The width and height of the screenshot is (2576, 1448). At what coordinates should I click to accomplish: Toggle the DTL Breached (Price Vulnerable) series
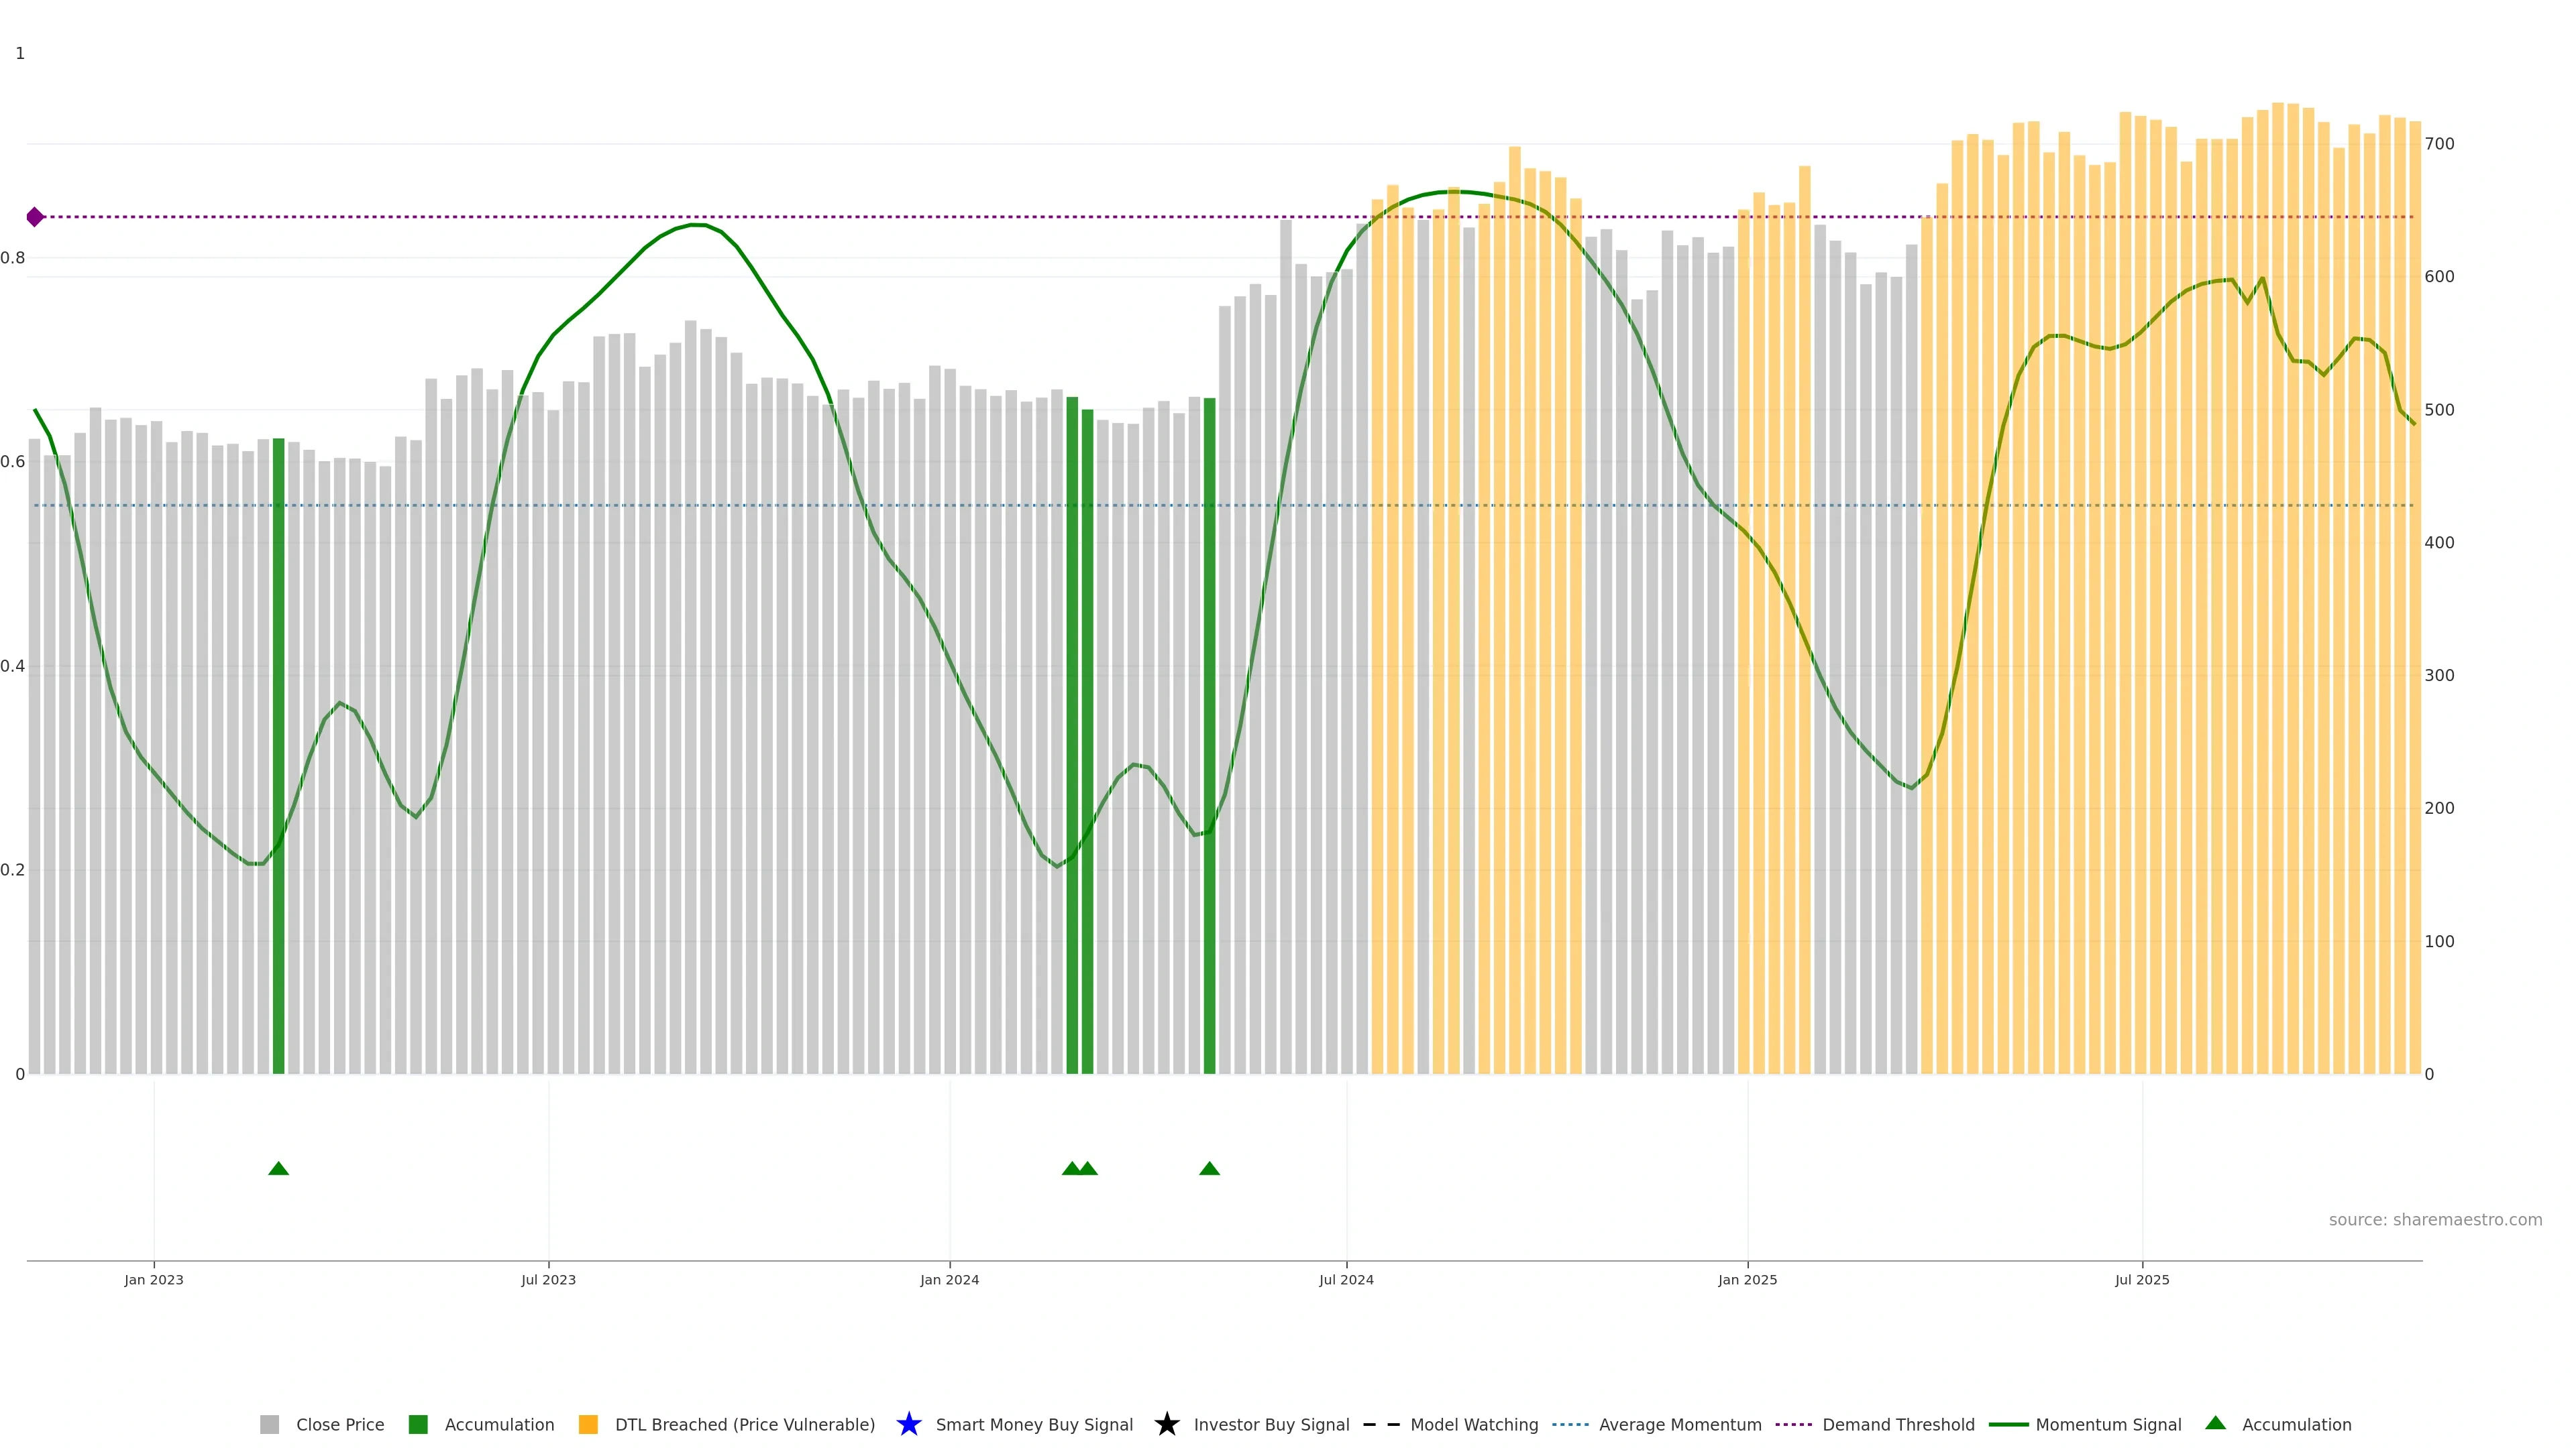[x=744, y=1424]
